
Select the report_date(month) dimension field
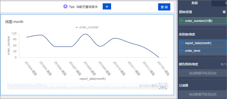click(x=203, y=43)
